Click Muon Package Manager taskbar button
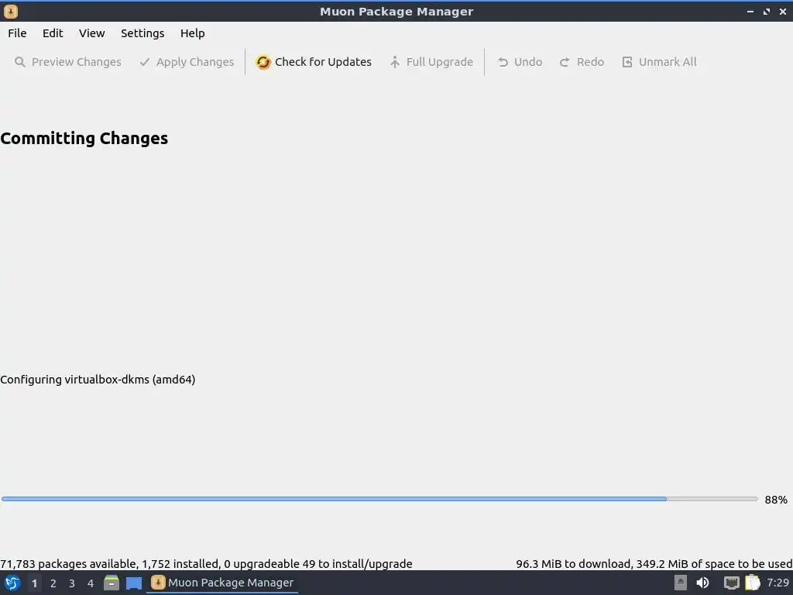The height and width of the screenshot is (595, 793). pyautogui.click(x=222, y=583)
